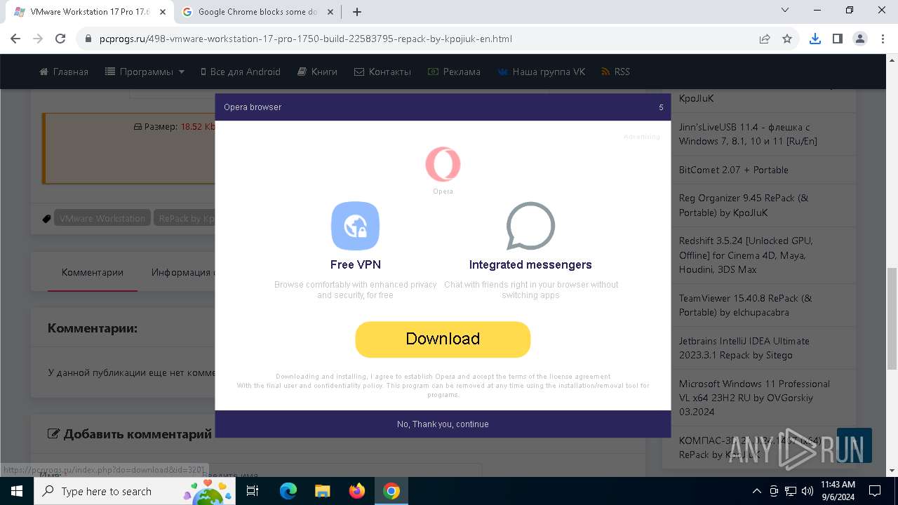Click the page vertical scrollbar thumb
Image resolution: width=898 pixels, height=505 pixels.
pyautogui.click(x=892, y=318)
